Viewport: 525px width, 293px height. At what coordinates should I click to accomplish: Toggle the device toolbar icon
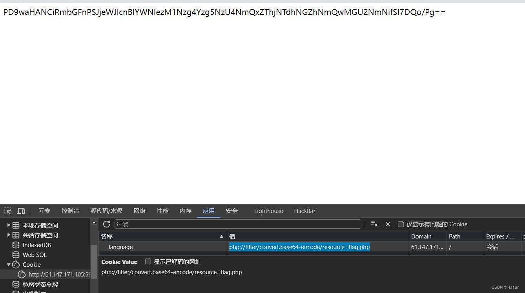21,211
